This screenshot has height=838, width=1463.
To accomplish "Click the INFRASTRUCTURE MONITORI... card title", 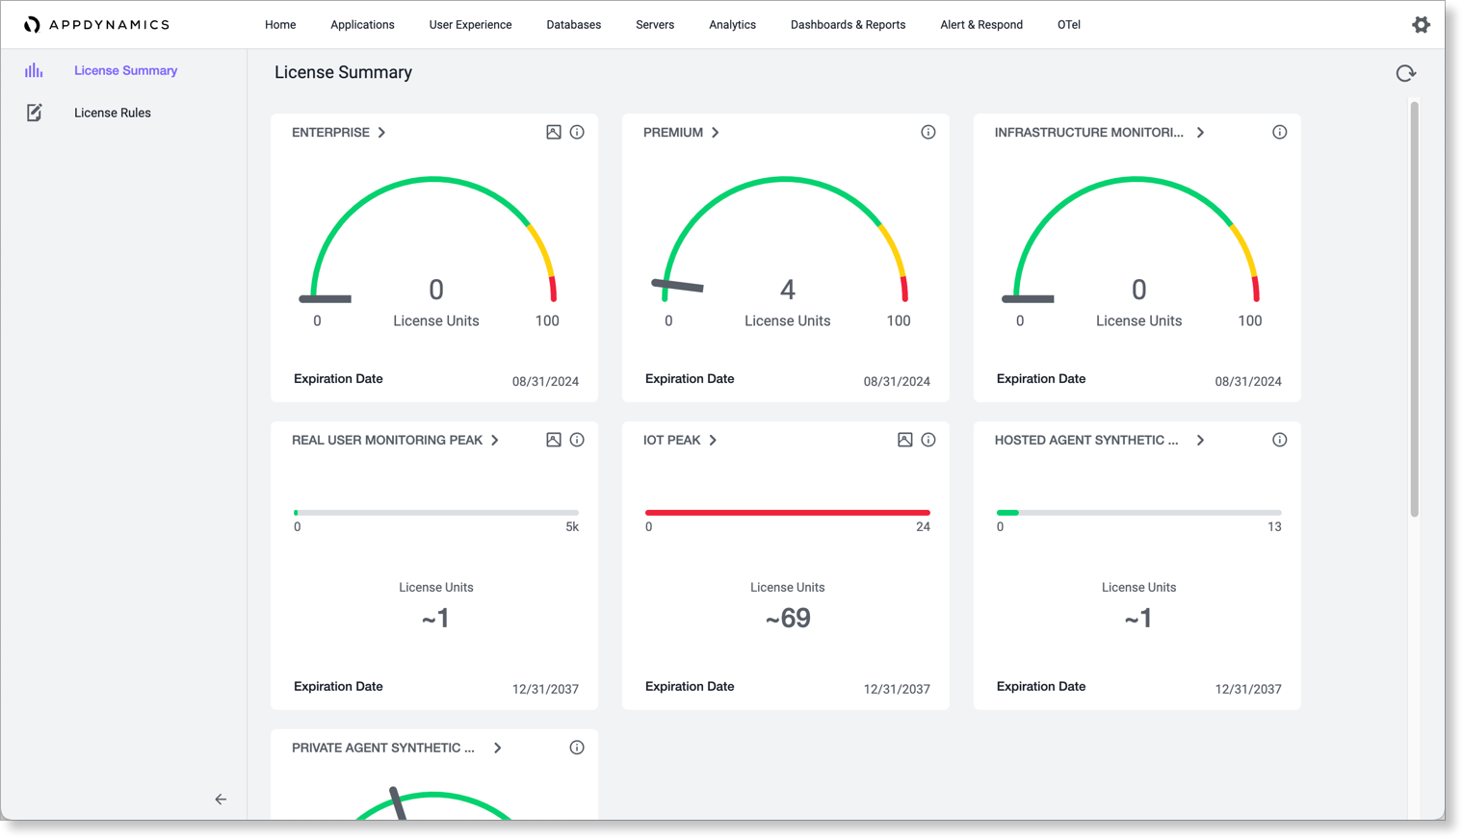I will pyautogui.click(x=1089, y=133).
